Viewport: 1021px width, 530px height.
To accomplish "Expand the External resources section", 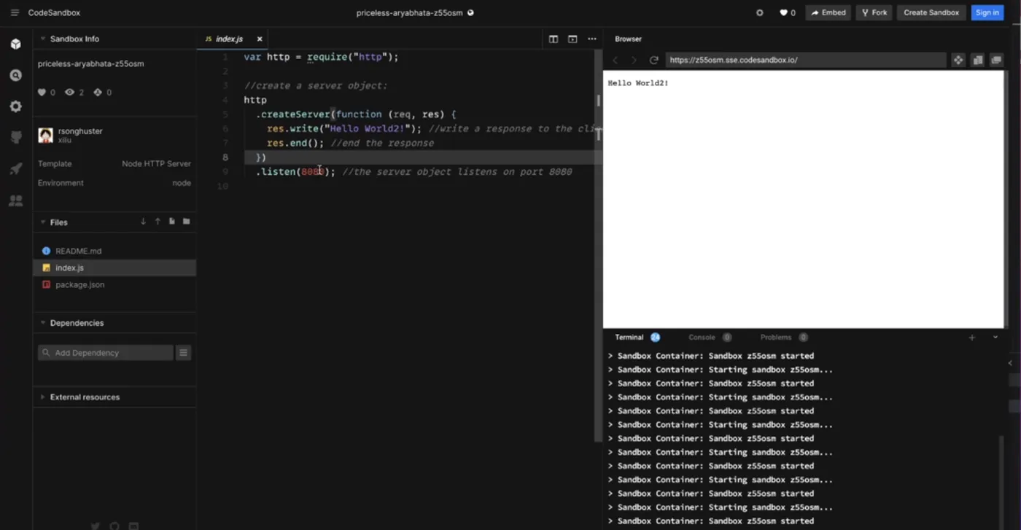I will (42, 397).
